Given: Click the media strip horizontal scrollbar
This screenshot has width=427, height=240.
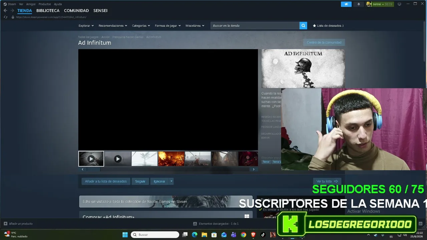Looking at the screenshot, I should coord(168,169).
